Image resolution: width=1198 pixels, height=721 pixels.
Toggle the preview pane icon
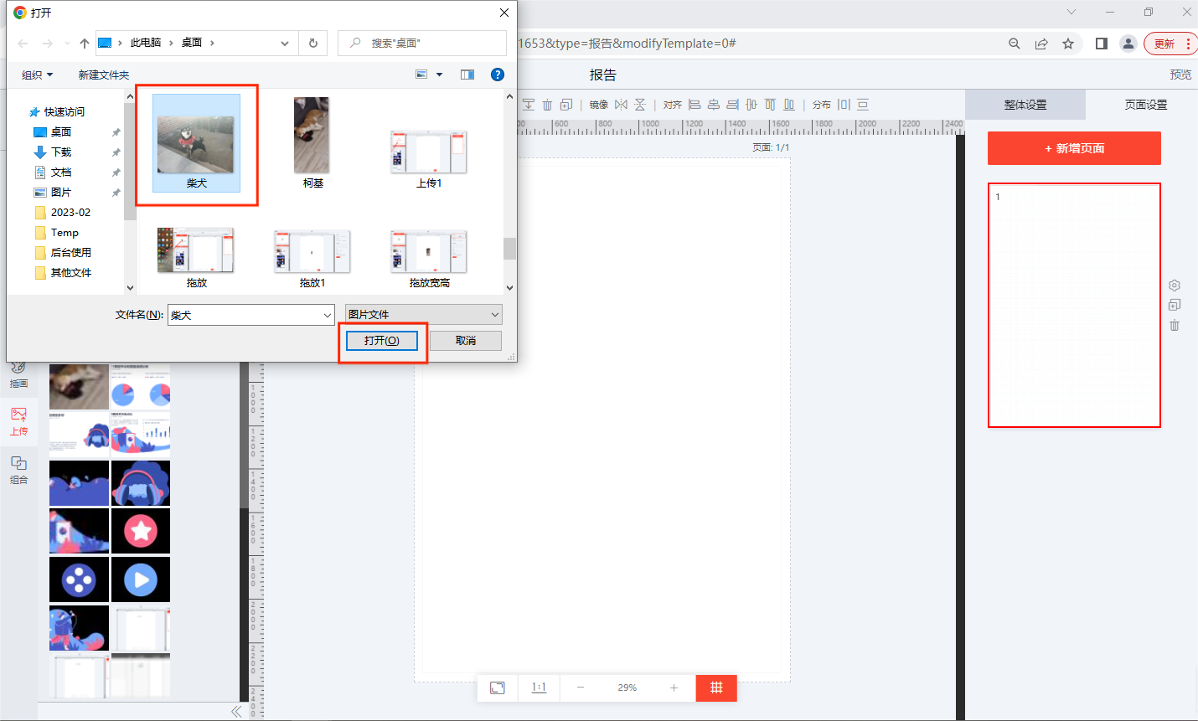[x=467, y=75]
